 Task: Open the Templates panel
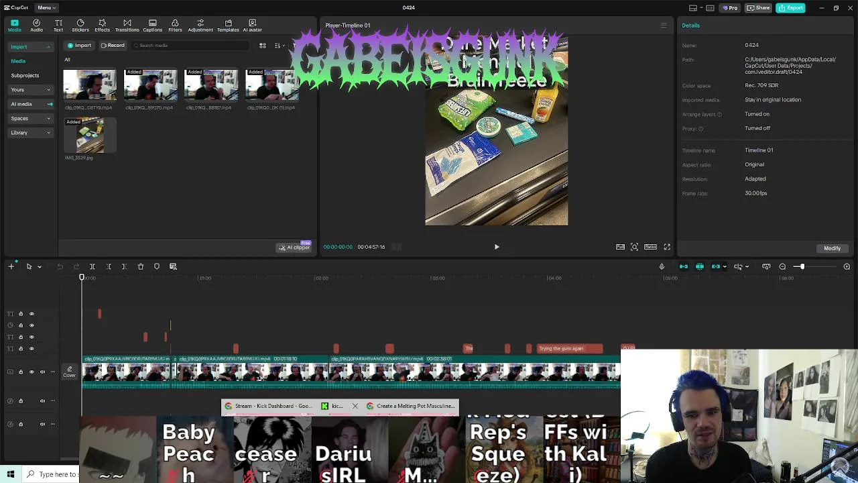click(x=228, y=25)
